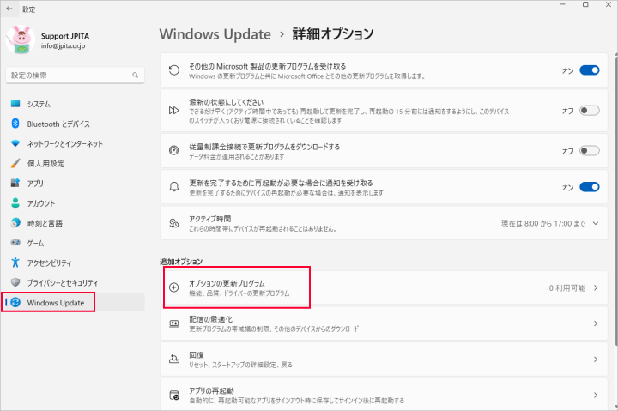Open chevron on アプリの再起動 row
This screenshot has width=618, height=411.
click(596, 395)
